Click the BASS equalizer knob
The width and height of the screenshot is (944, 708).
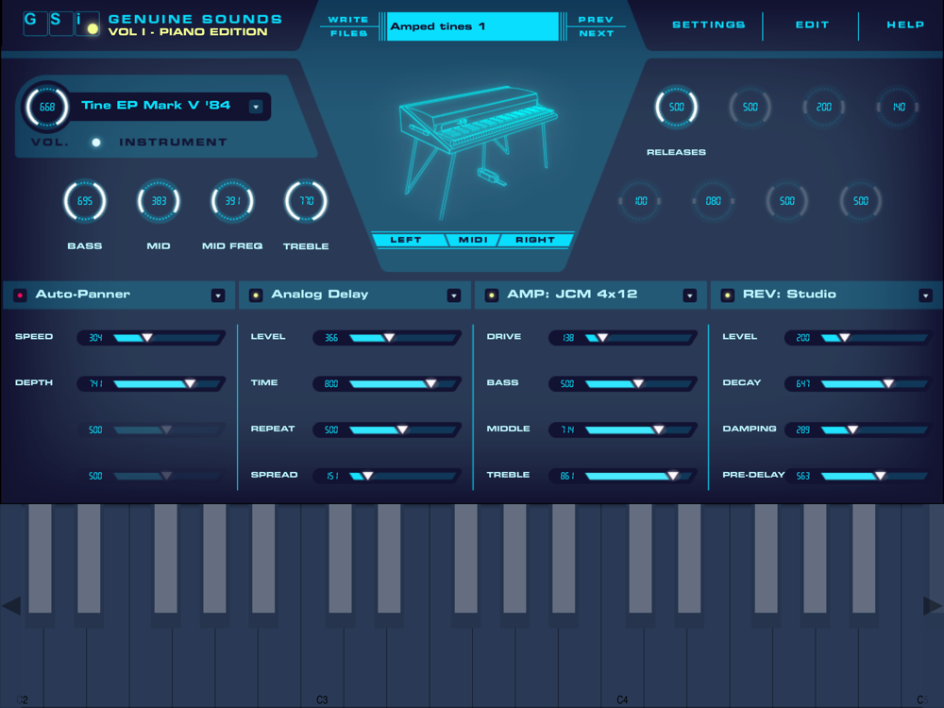85,200
